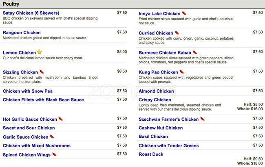This screenshot has width=265, height=167.
Task: Click the spicy icon beside Innya Lake Chicken
Action: click(x=184, y=13)
